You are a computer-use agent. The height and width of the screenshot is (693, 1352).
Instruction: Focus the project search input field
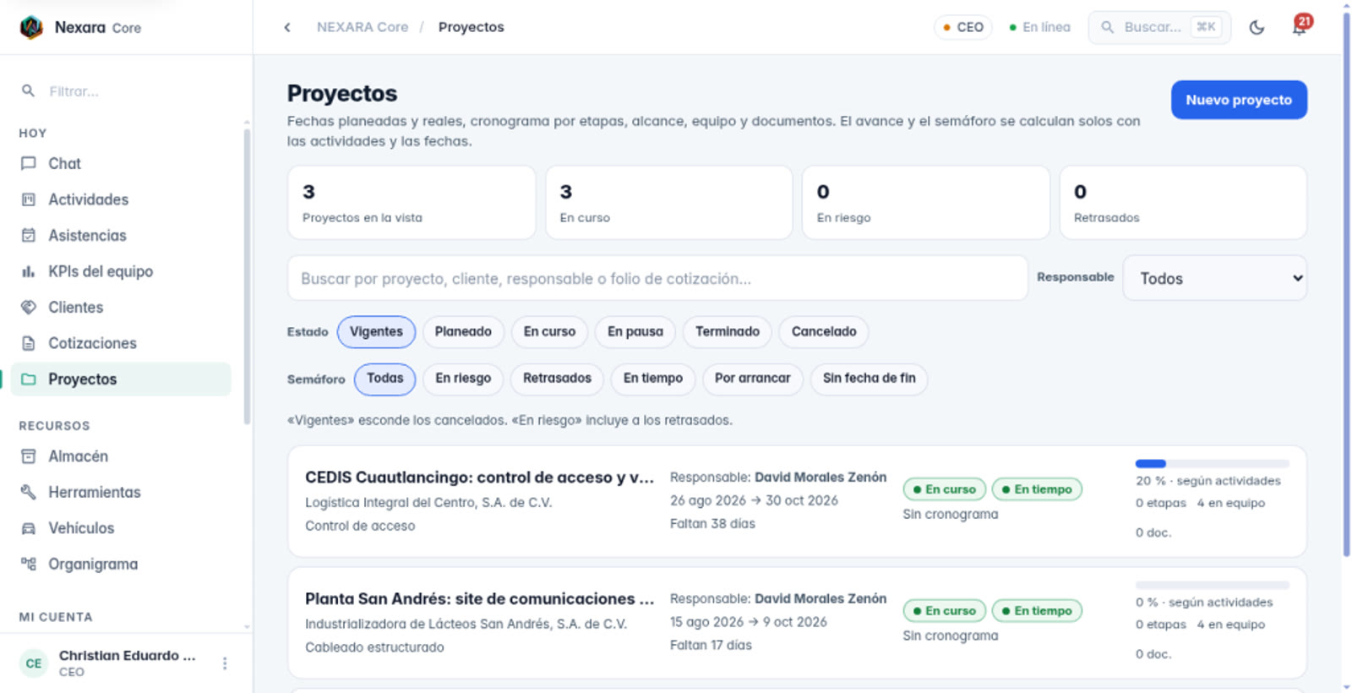click(x=657, y=278)
